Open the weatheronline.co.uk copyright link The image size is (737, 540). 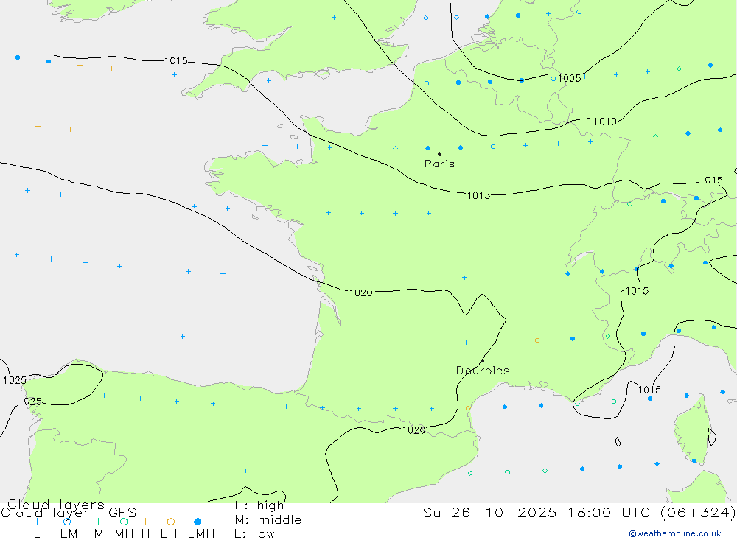(x=675, y=533)
